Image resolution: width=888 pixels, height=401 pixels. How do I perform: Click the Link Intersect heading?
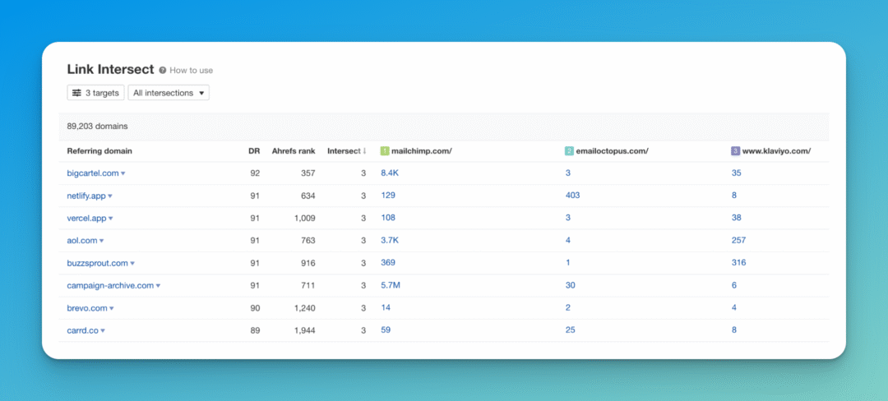[110, 70]
